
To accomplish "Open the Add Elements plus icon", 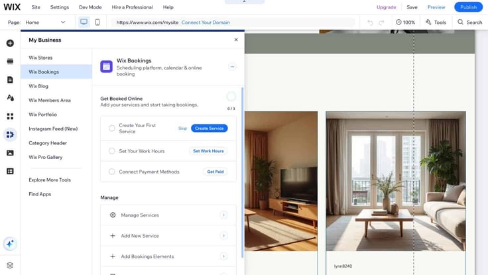I will tap(10, 43).
